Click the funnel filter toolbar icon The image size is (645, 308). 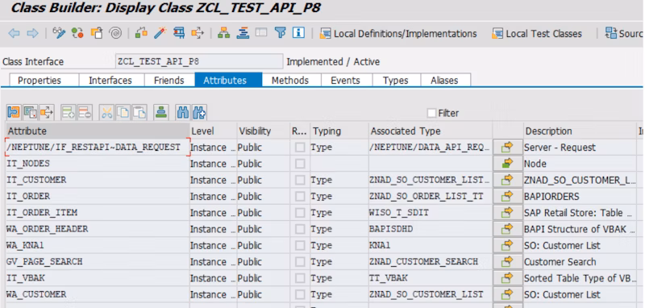[280, 33]
